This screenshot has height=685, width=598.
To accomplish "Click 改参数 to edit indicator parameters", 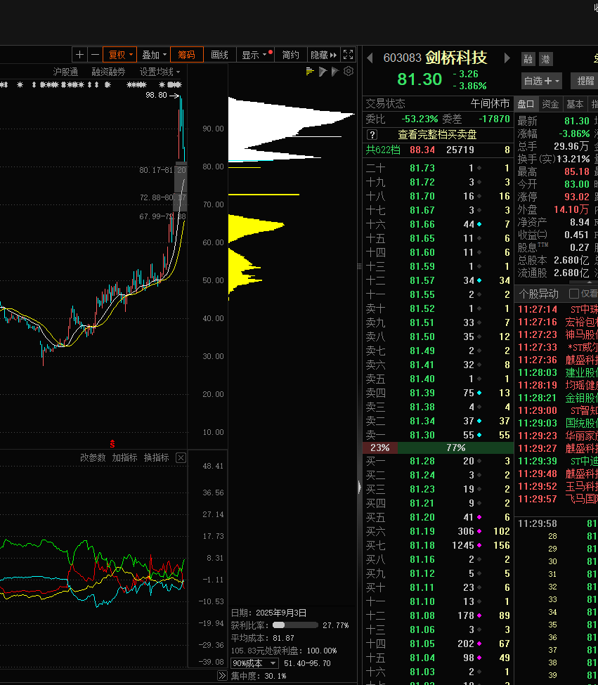I will pos(93,457).
